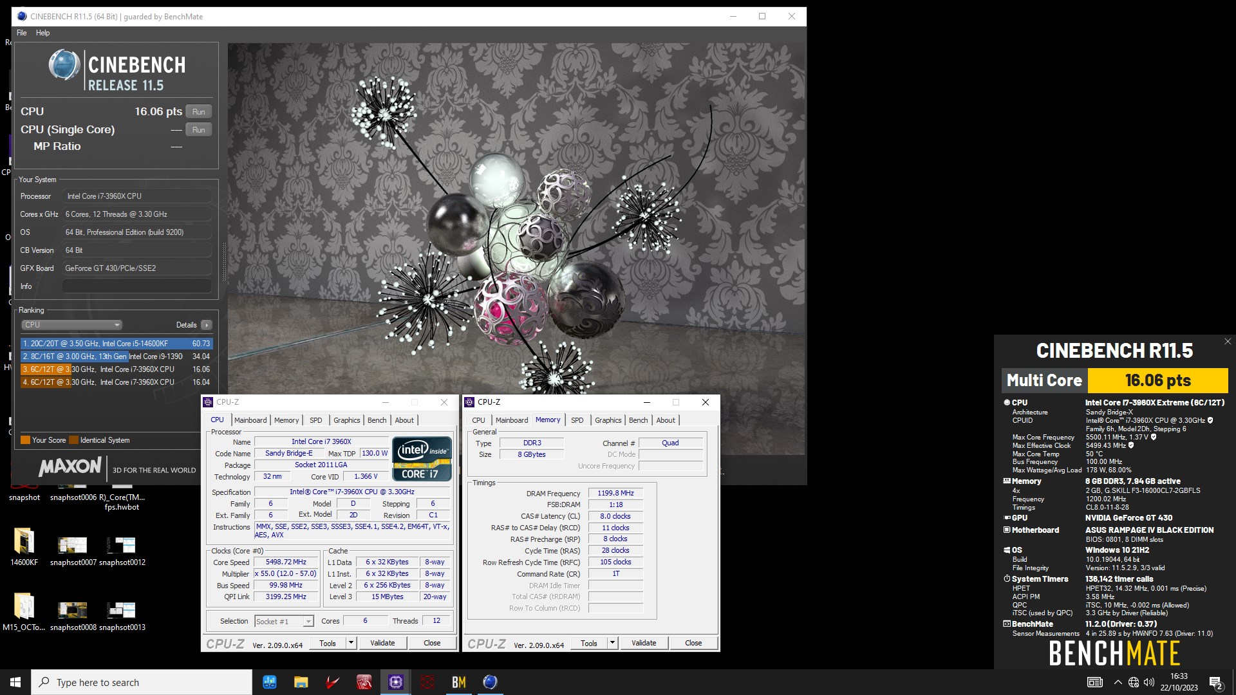Screen dimensions: 1236x695
Task: Click Validate in left CPU-Z window
Action: point(382,643)
